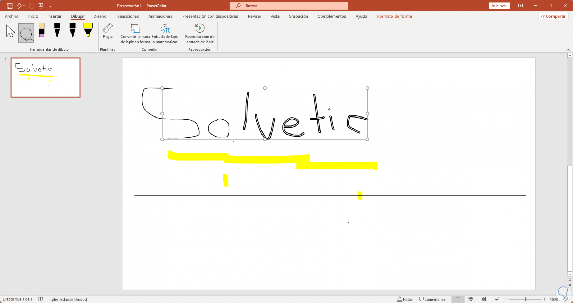Open the Revisar tab
Viewport: 573px width, 303px height.
coord(255,16)
